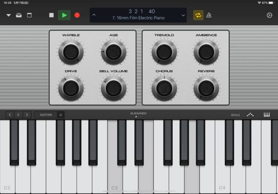Adjust the CHORUS knob
278x194 pixels.
(x=164, y=88)
